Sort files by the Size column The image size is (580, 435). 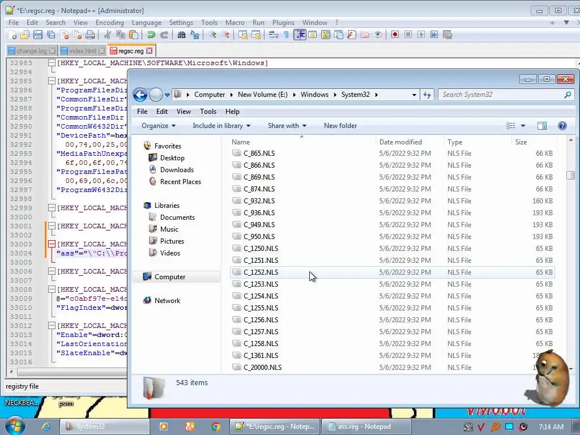tap(534, 142)
